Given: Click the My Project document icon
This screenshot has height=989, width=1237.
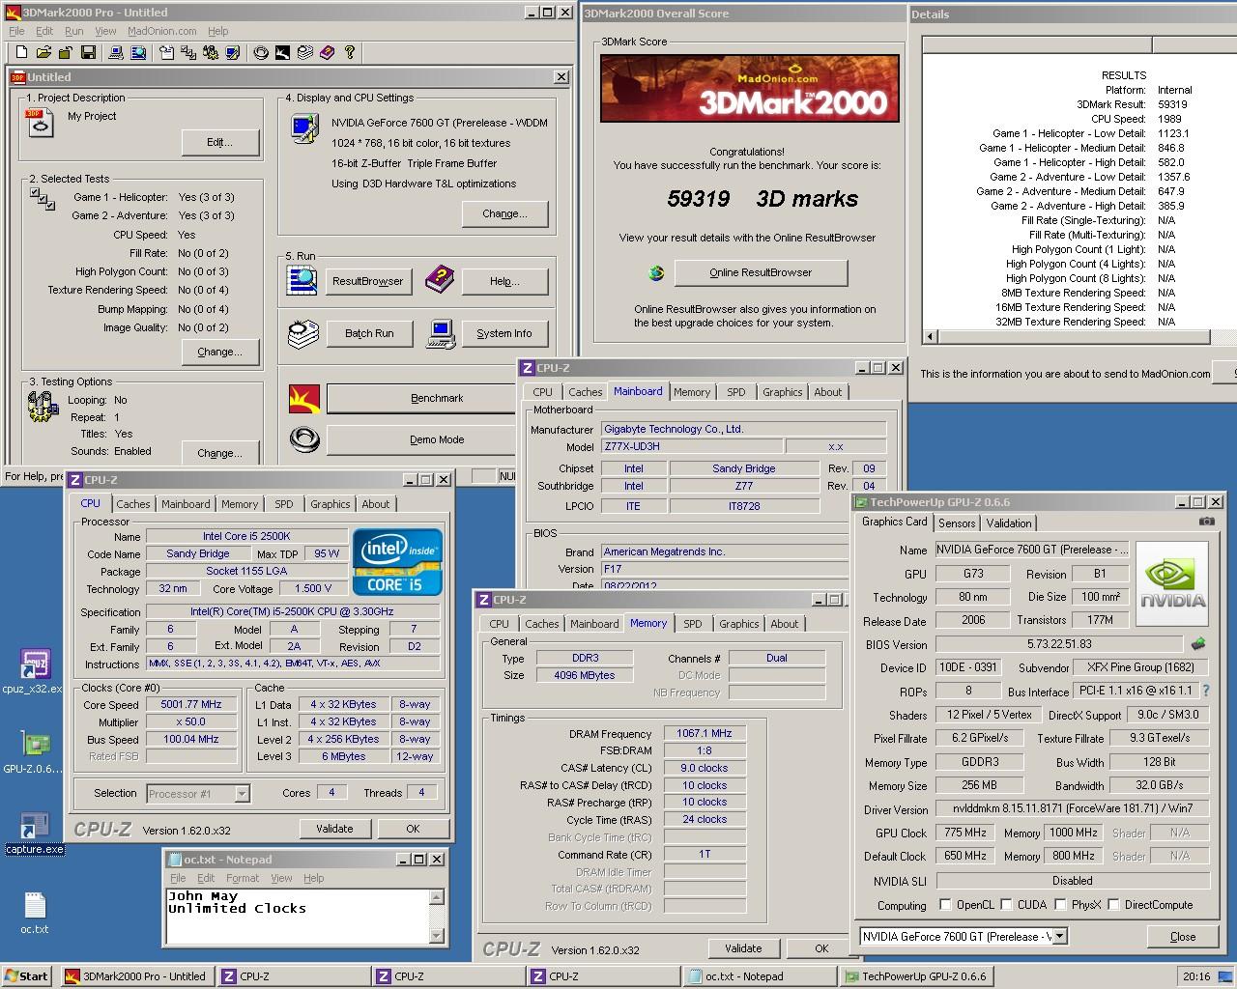Looking at the screenshot, I should [x=40, y=123].
